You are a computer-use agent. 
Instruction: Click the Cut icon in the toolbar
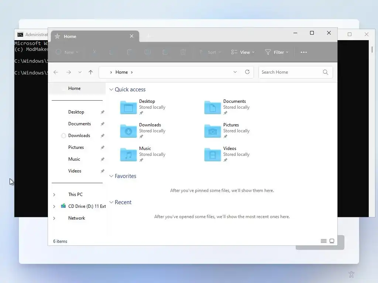pos(94,52)
